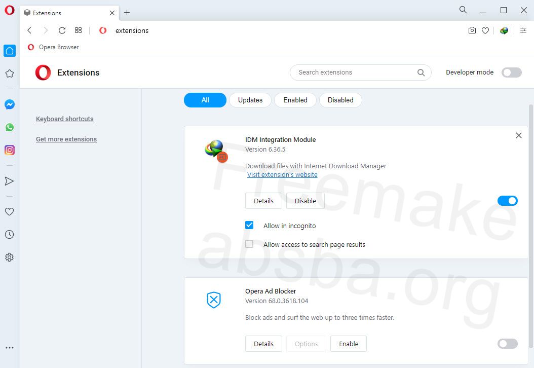The height and width of the screenshot is (368, 534).
Task: Select the All filter tab
Action: pos(205,100)
